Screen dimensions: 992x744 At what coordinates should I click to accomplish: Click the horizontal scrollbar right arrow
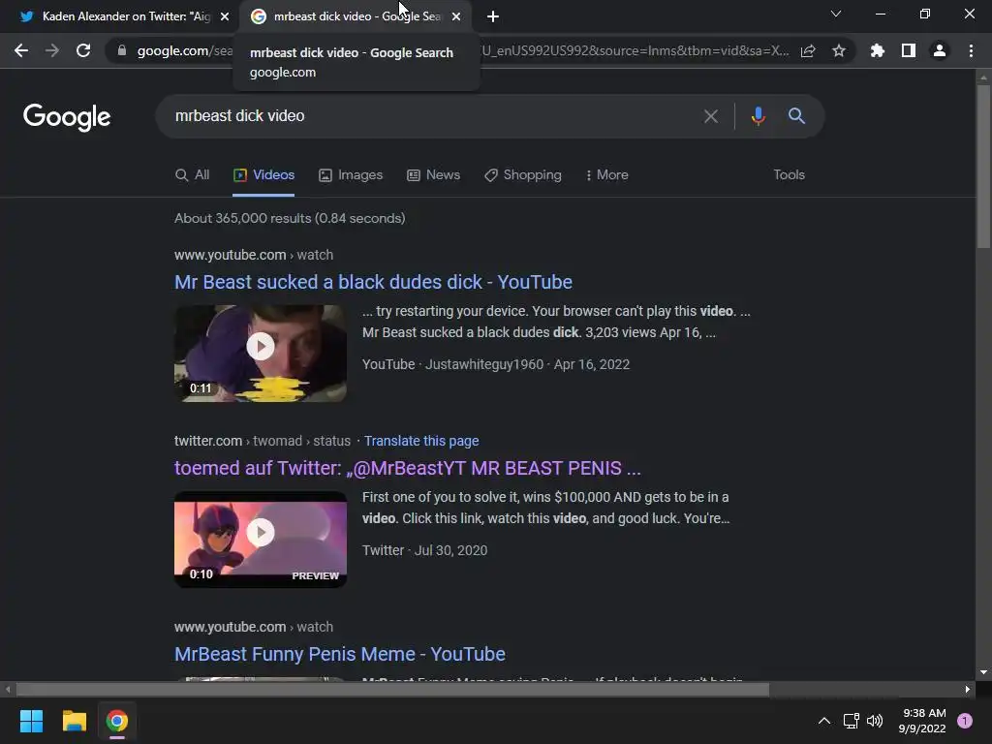[x=968, y=690]
